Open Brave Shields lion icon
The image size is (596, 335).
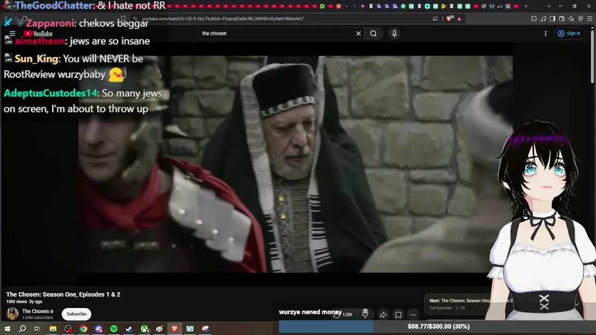(x=449, y=19)
